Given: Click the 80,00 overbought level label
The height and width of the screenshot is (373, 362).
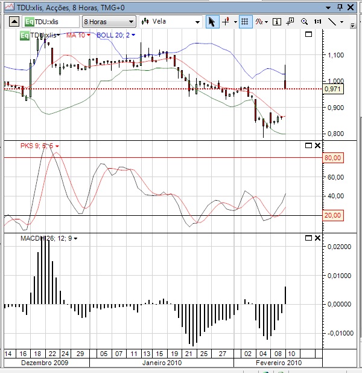Looking at the screenshot, I should [x=333, y=158].
